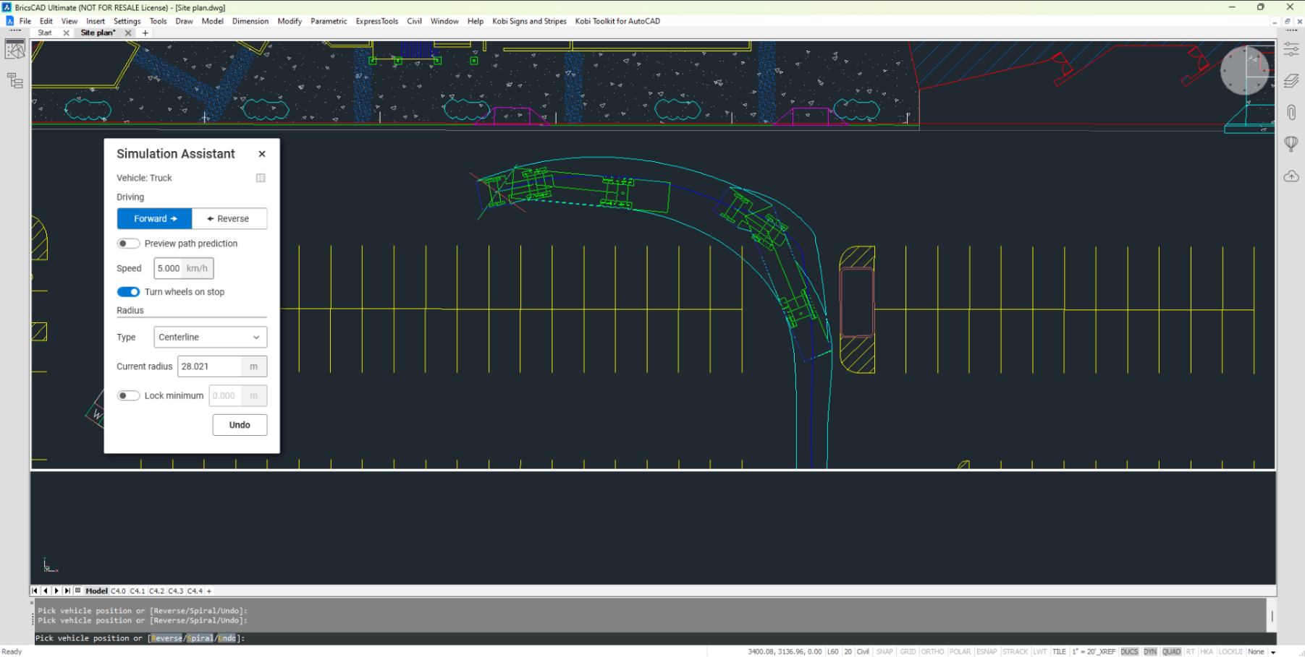Open the Attachments paperclip panel
1305x657 pixels.
(x=1291, y=112)
